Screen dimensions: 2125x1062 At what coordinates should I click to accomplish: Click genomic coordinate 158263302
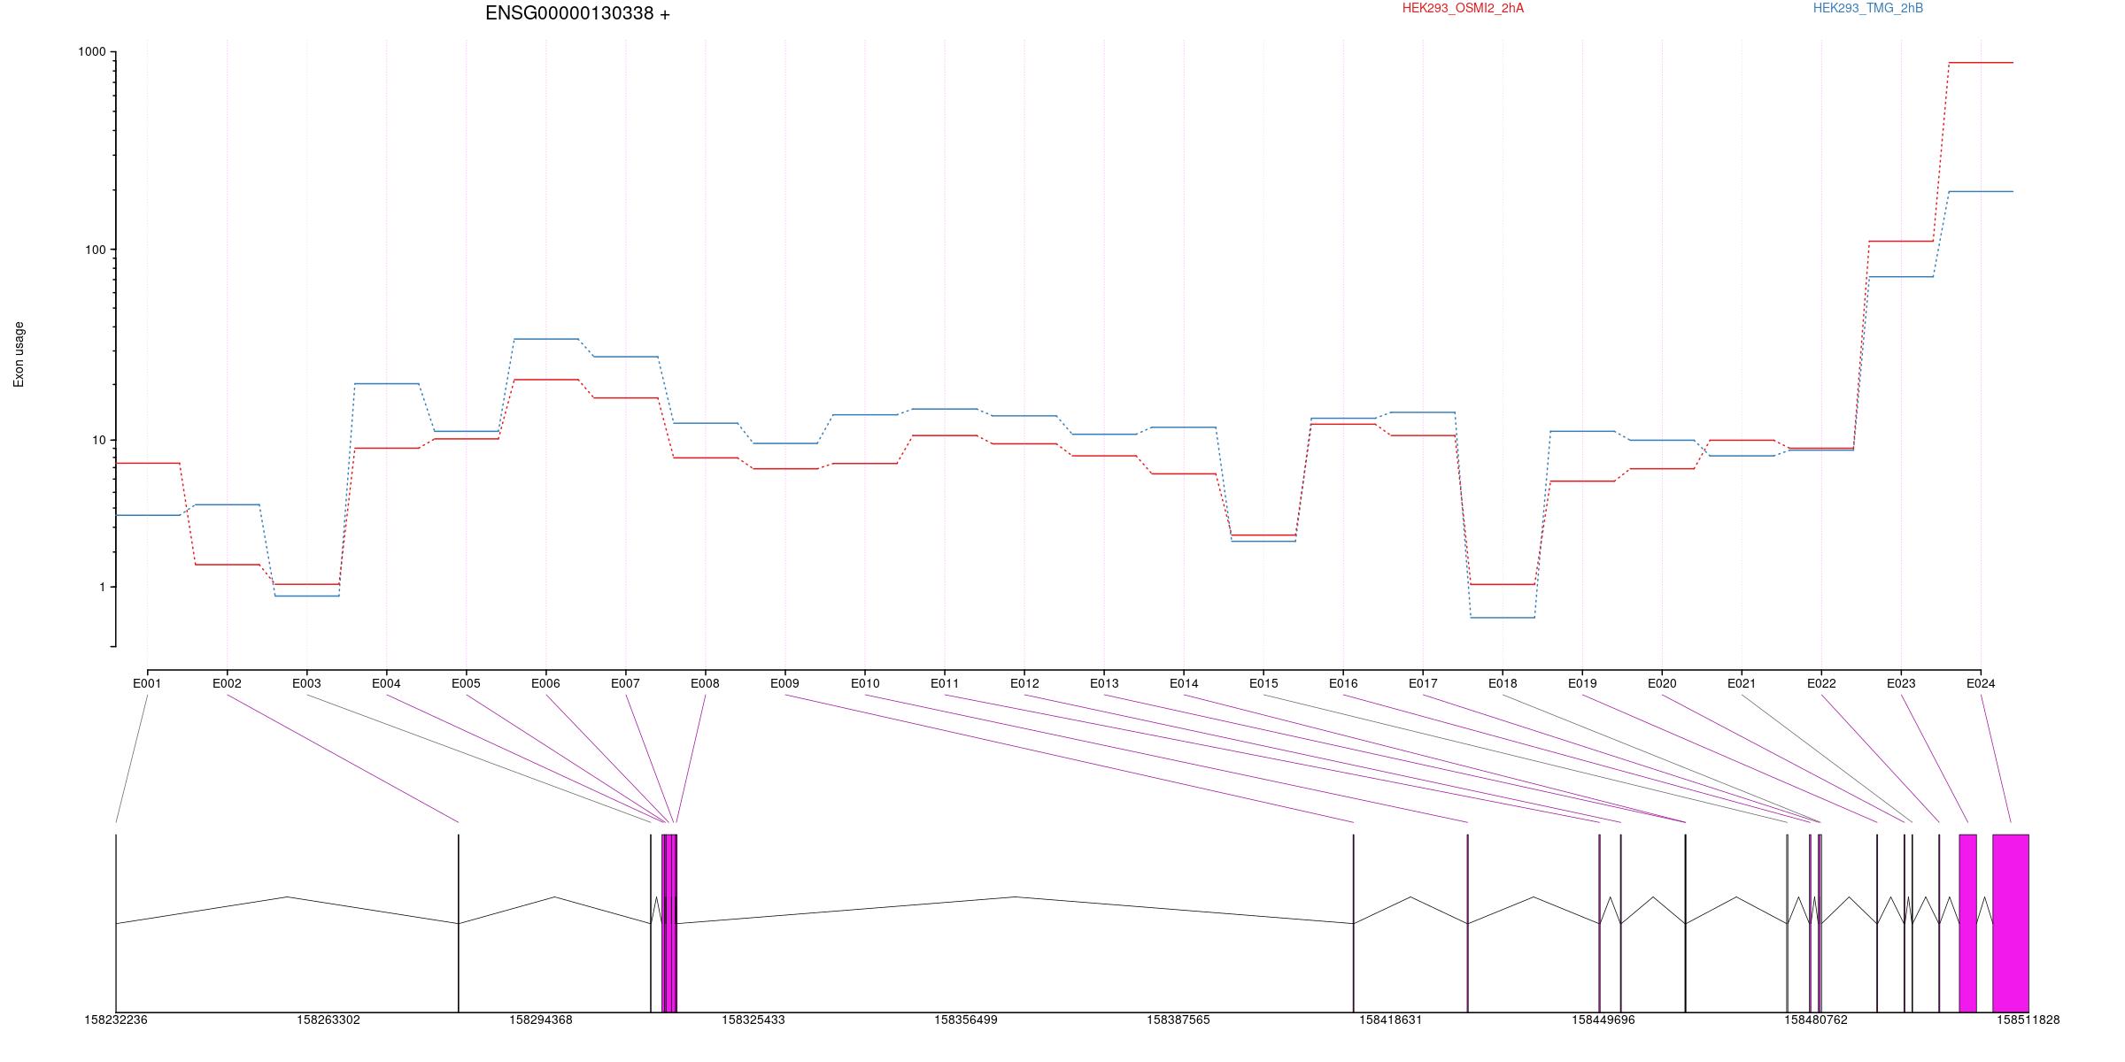coord(328,1020)
